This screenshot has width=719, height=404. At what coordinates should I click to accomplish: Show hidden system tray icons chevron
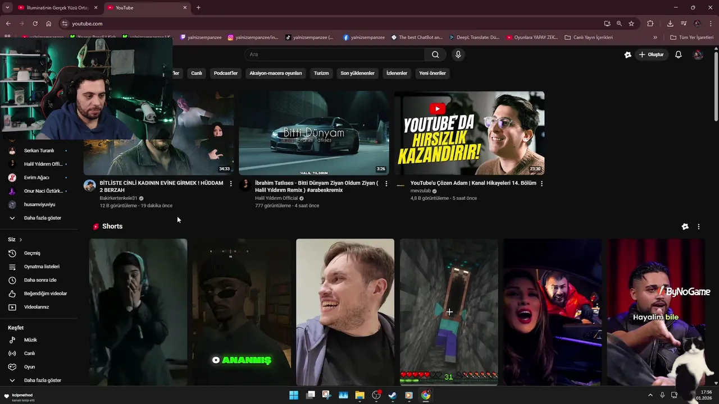650,395
